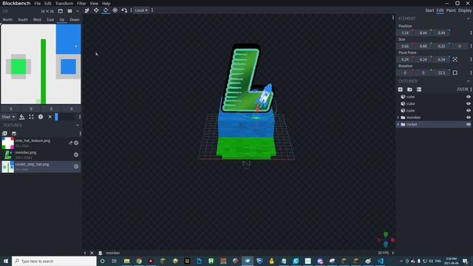Click save check icon for rocket_ship_hat.png
473x266 pixels.
pos(76,166)
